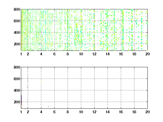Click x-axis label 14 on bottom plot
Image resolution: width=163 pixels, height=122 pixels.
point(108,112)
